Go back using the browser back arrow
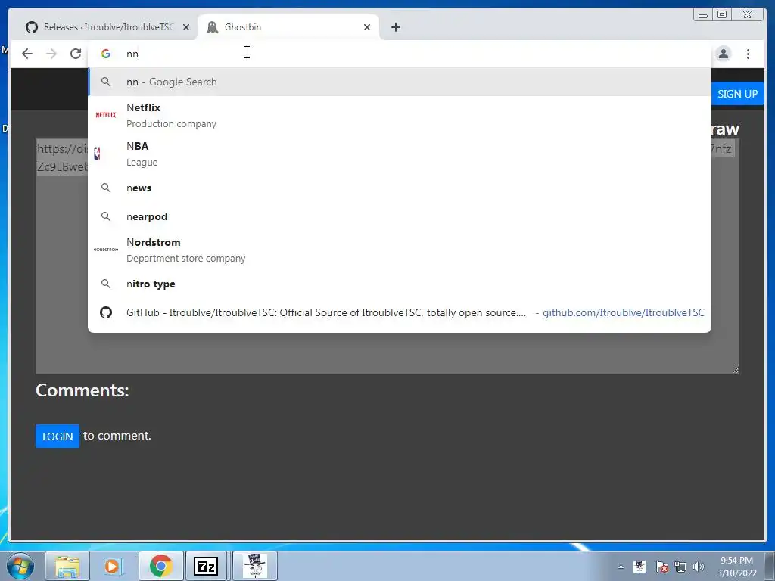This screenshot has height=581, width=775. tap(27, 54)
